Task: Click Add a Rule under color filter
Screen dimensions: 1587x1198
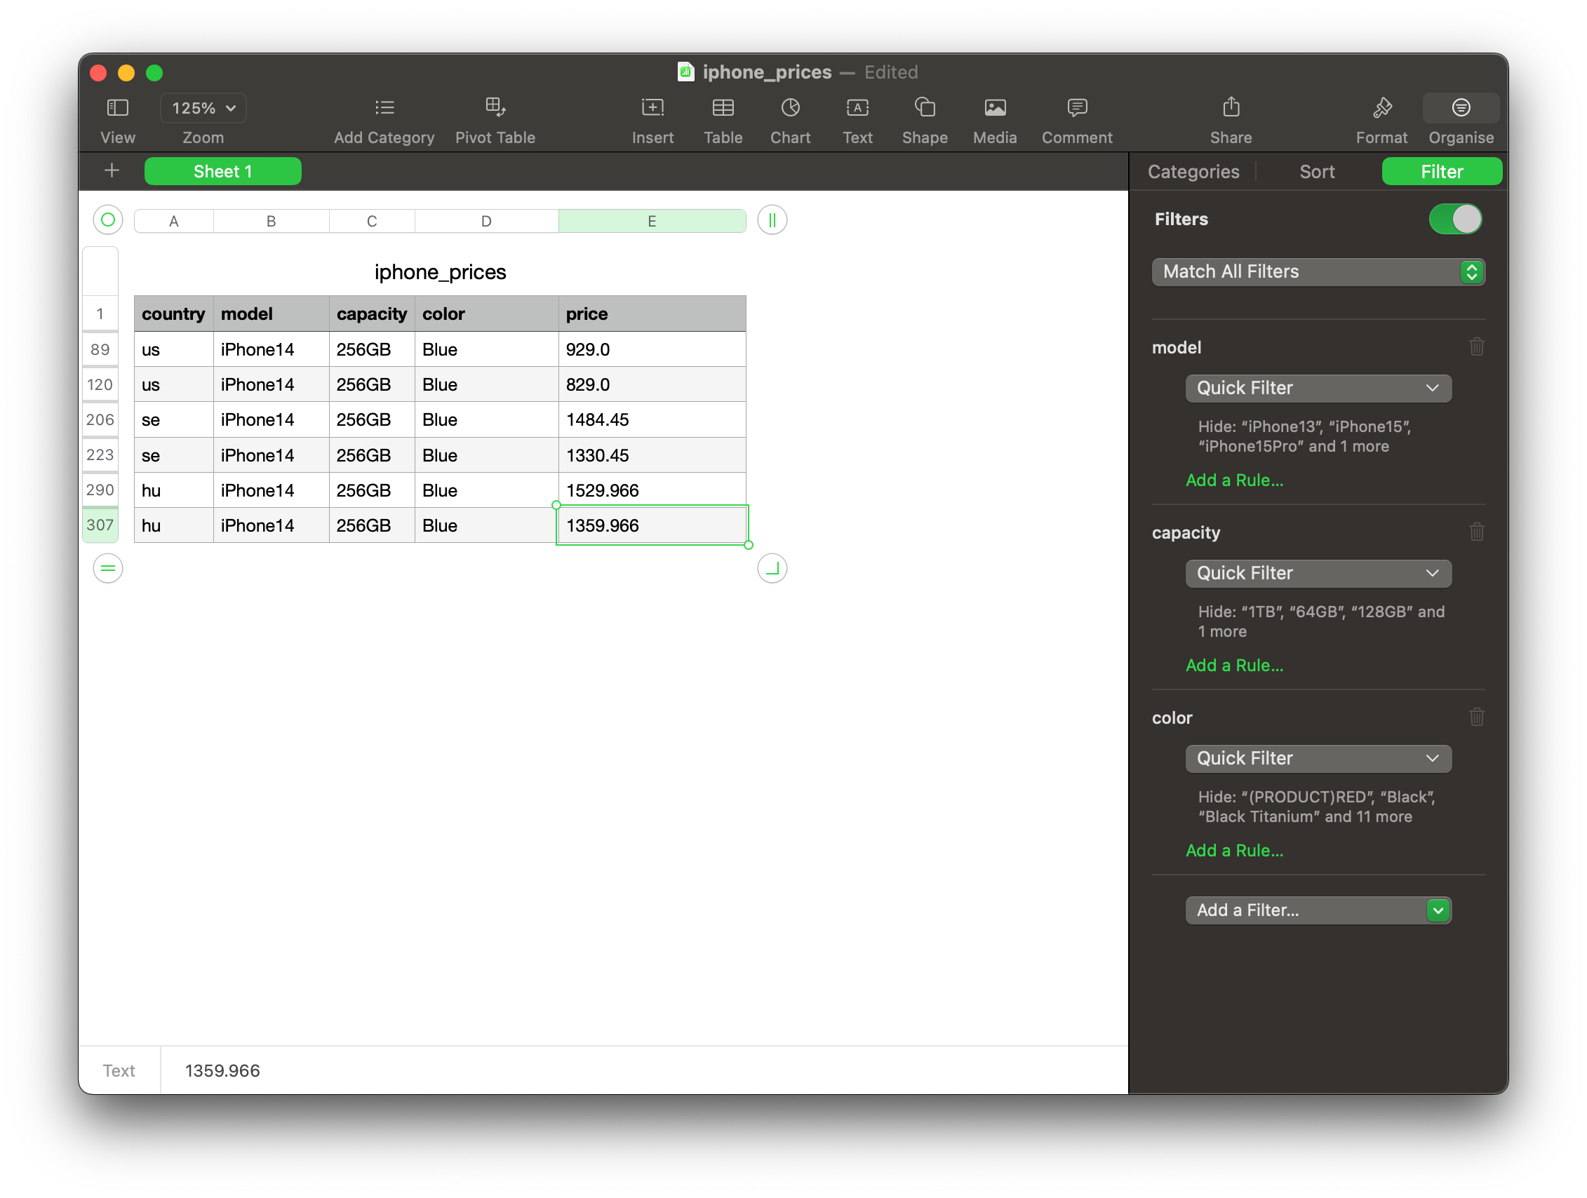Action: (1233, 851)
